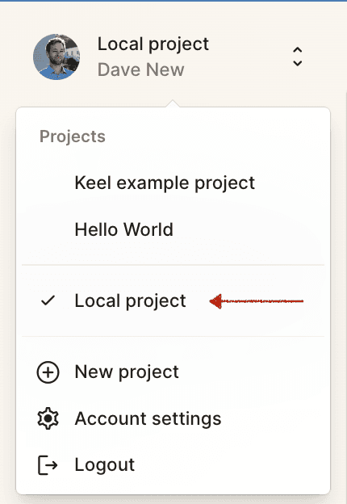This screenshot has width=347, height=504.
Task: Click the Local project header title
Action: click(x=153, y=44)
